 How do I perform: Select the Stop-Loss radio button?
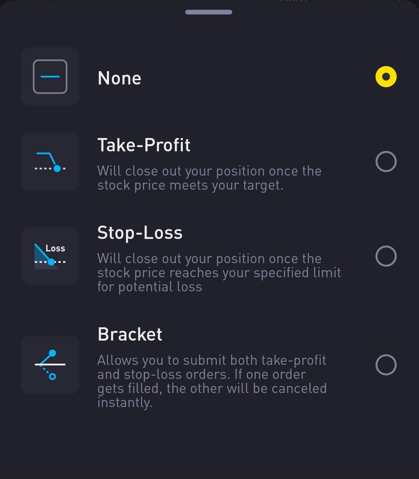pyautogui.click(x=386, y=256)
